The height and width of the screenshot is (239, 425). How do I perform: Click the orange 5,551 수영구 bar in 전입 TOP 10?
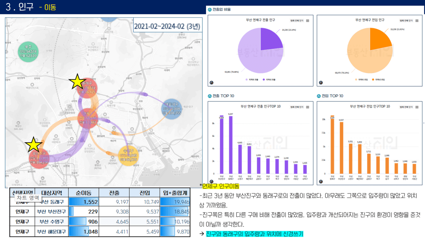[x=350, y=158]
